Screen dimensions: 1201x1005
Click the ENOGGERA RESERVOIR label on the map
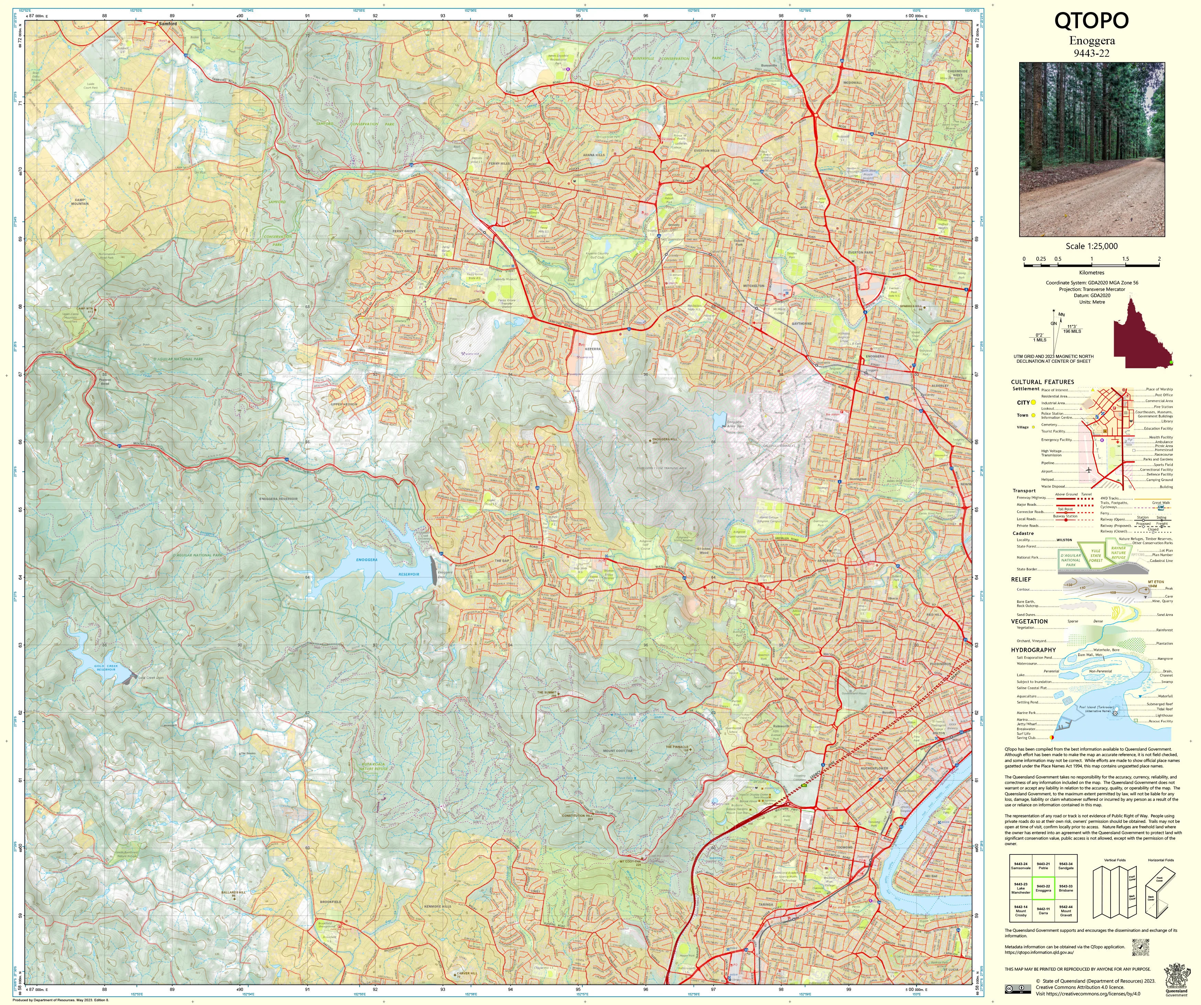pos(388,567)
